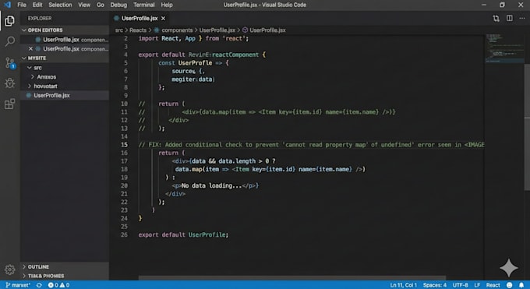Click the market branch indicator in status bar

coord(18,285)
